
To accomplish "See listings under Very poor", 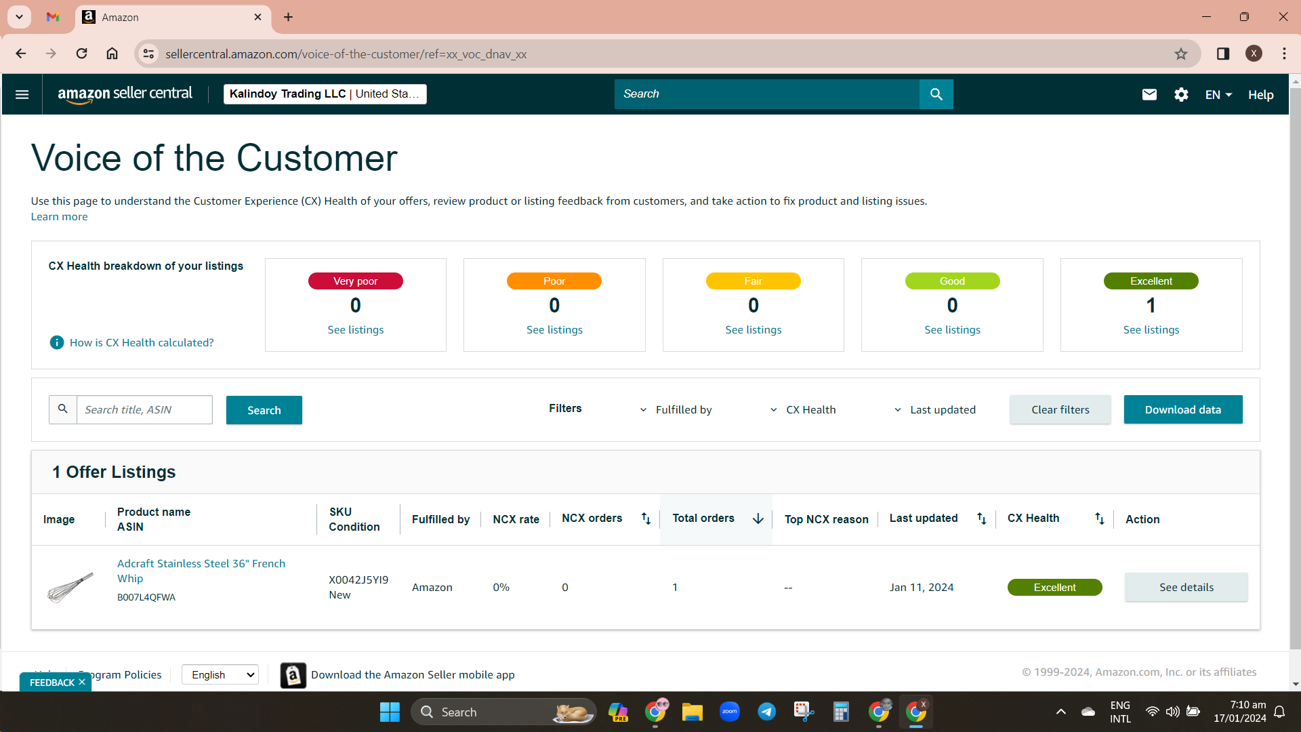I will [x=356, y=330].
